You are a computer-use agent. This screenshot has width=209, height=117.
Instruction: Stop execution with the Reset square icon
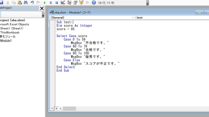56,3
